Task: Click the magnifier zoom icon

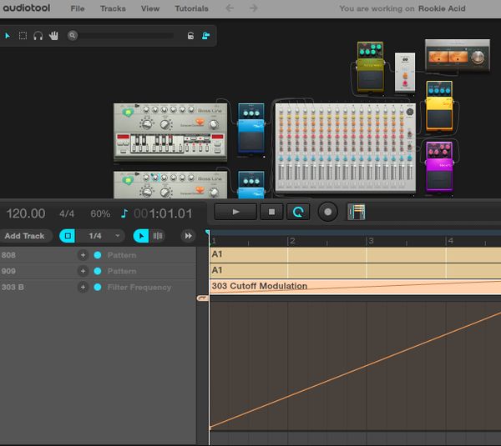Action: [x=73, y=36]
